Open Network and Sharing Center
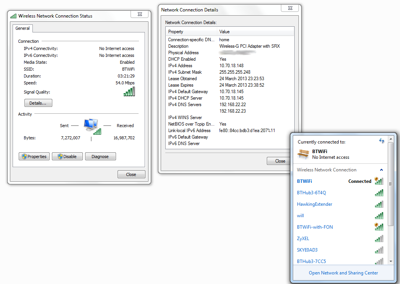 tap(343, 273)
